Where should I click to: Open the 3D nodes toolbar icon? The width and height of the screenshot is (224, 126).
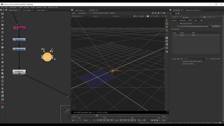tap(2, 47)
